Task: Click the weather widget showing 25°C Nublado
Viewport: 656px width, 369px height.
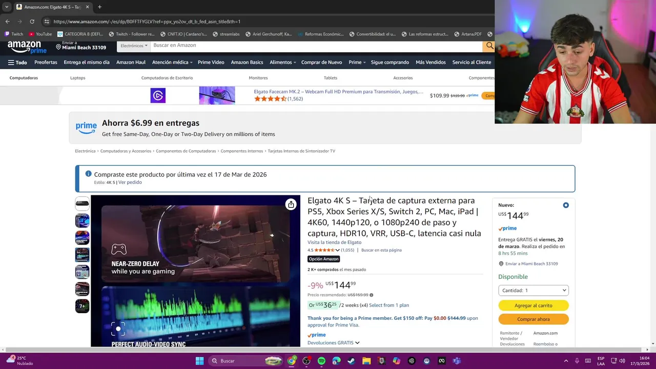Action: [x=19, y=361]
